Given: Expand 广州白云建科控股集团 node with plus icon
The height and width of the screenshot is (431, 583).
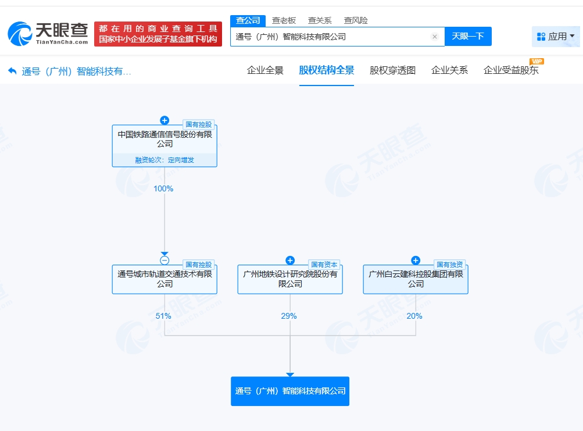Looking at the screenshot, I should 416,261.
